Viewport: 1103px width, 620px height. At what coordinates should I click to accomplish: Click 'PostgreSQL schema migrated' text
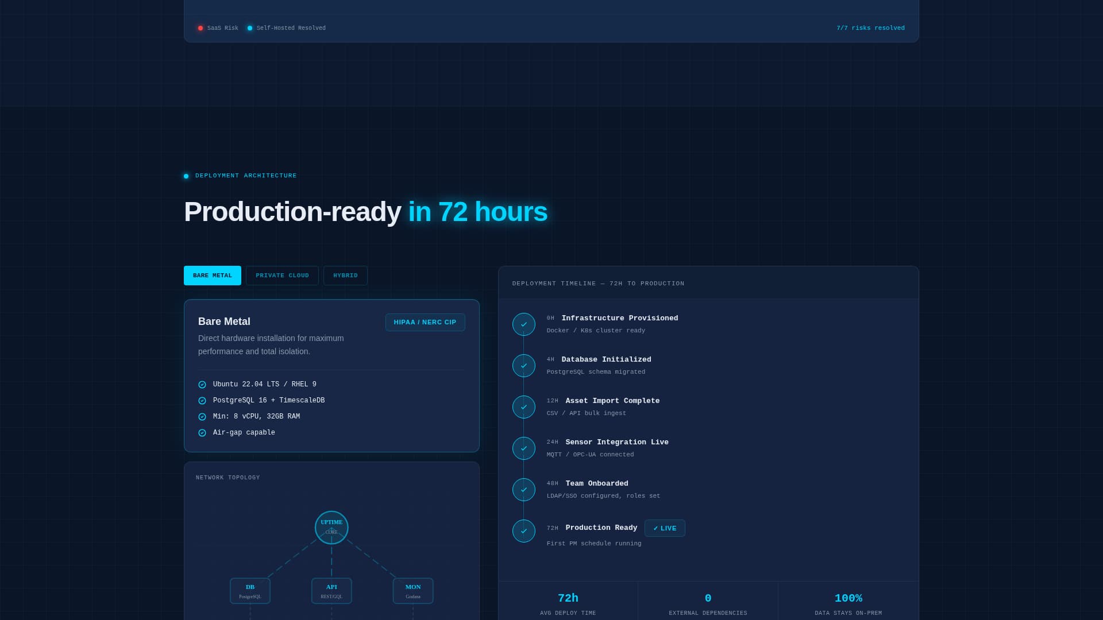point(596,372)
